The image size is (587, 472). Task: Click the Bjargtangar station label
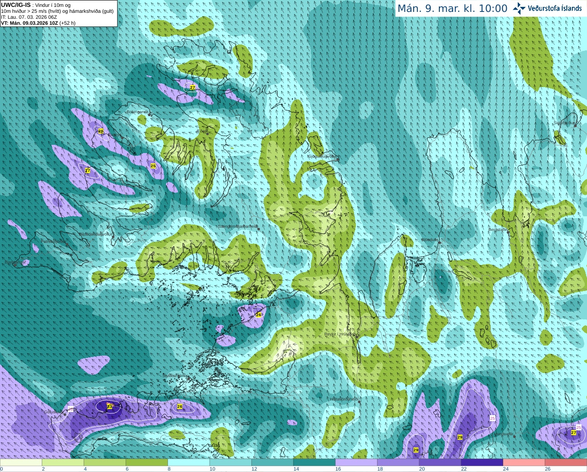click(x=16, y=262)
